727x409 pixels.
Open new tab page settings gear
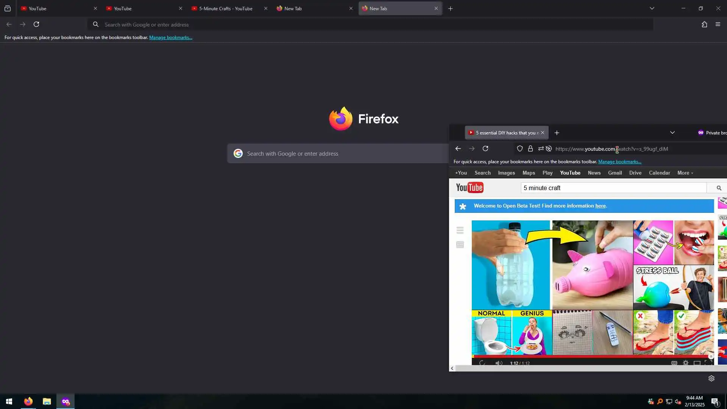711,378
